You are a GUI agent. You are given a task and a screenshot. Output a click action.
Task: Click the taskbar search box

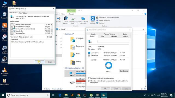28,95
